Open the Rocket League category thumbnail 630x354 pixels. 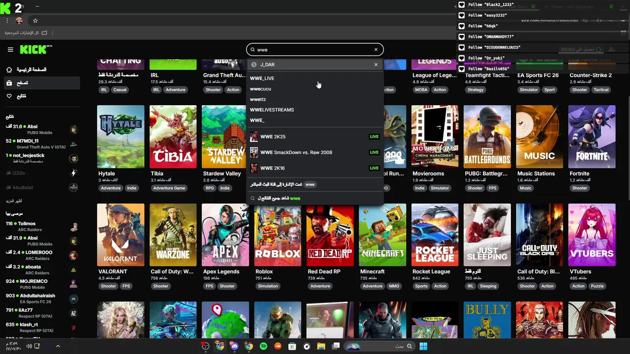coord(435,235)
